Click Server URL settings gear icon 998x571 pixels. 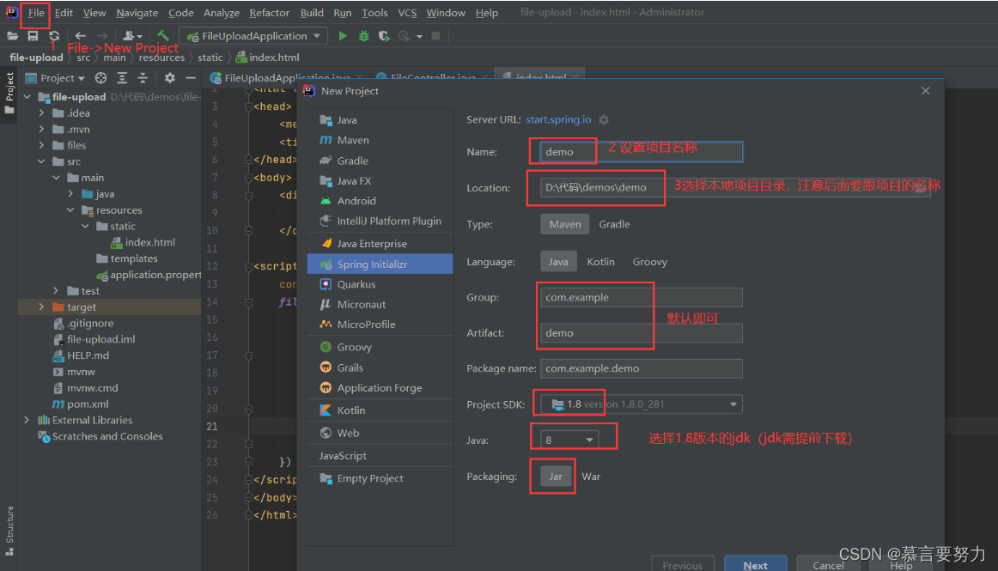pyautogui.click(x=604, y=119)
